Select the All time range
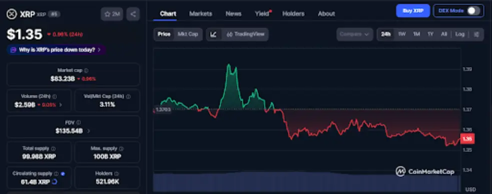The image size is (492, 194). pyautogui.click(x=443, y=34)
